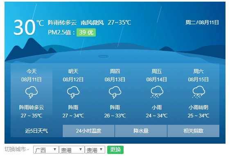Select the 今天 08月11日 forecast card
This screenshot has height=156, width=230.
[x=32, y=94]
